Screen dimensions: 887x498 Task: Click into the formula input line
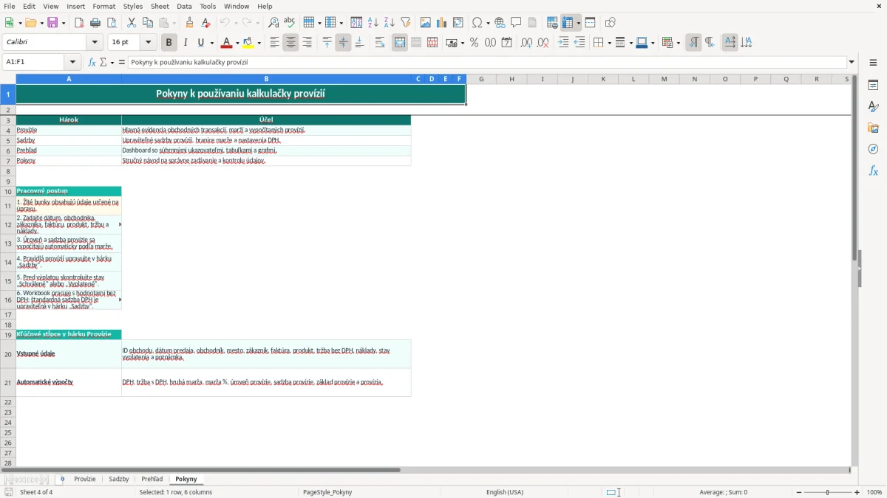point(487,62)
